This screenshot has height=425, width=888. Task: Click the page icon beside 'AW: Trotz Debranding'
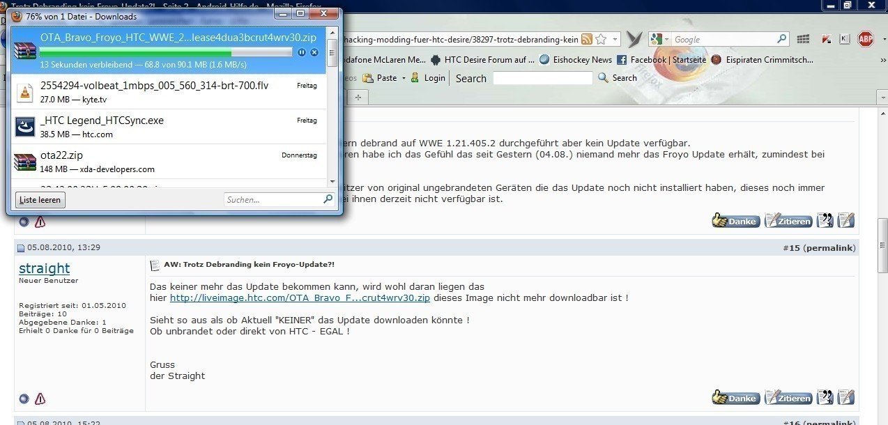155,265
